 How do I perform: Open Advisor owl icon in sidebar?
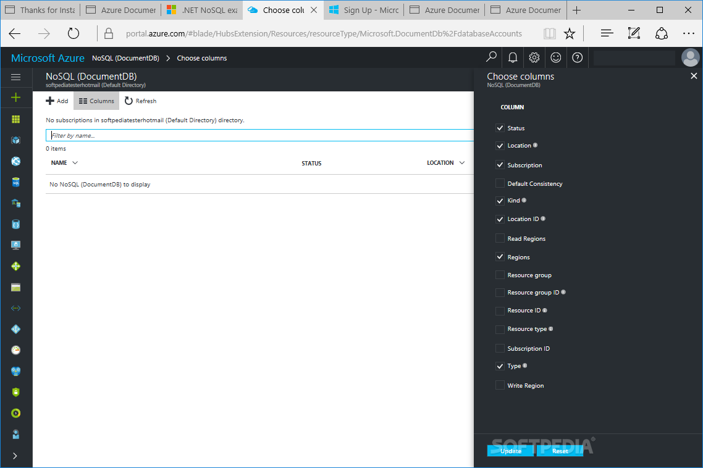15,371
